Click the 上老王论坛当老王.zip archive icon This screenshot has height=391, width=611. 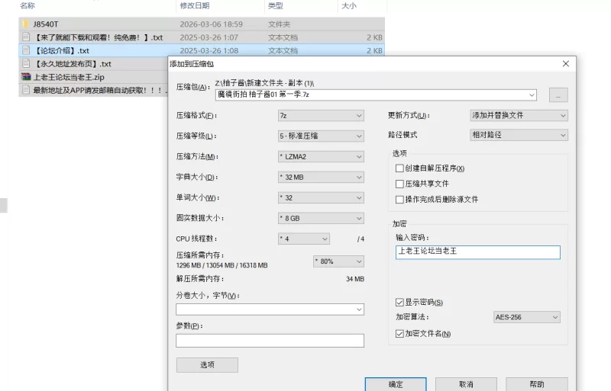(26, 77)
